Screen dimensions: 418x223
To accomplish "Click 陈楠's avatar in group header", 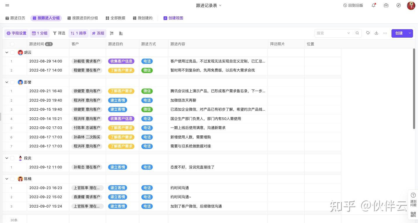I will tap(20, 179).
